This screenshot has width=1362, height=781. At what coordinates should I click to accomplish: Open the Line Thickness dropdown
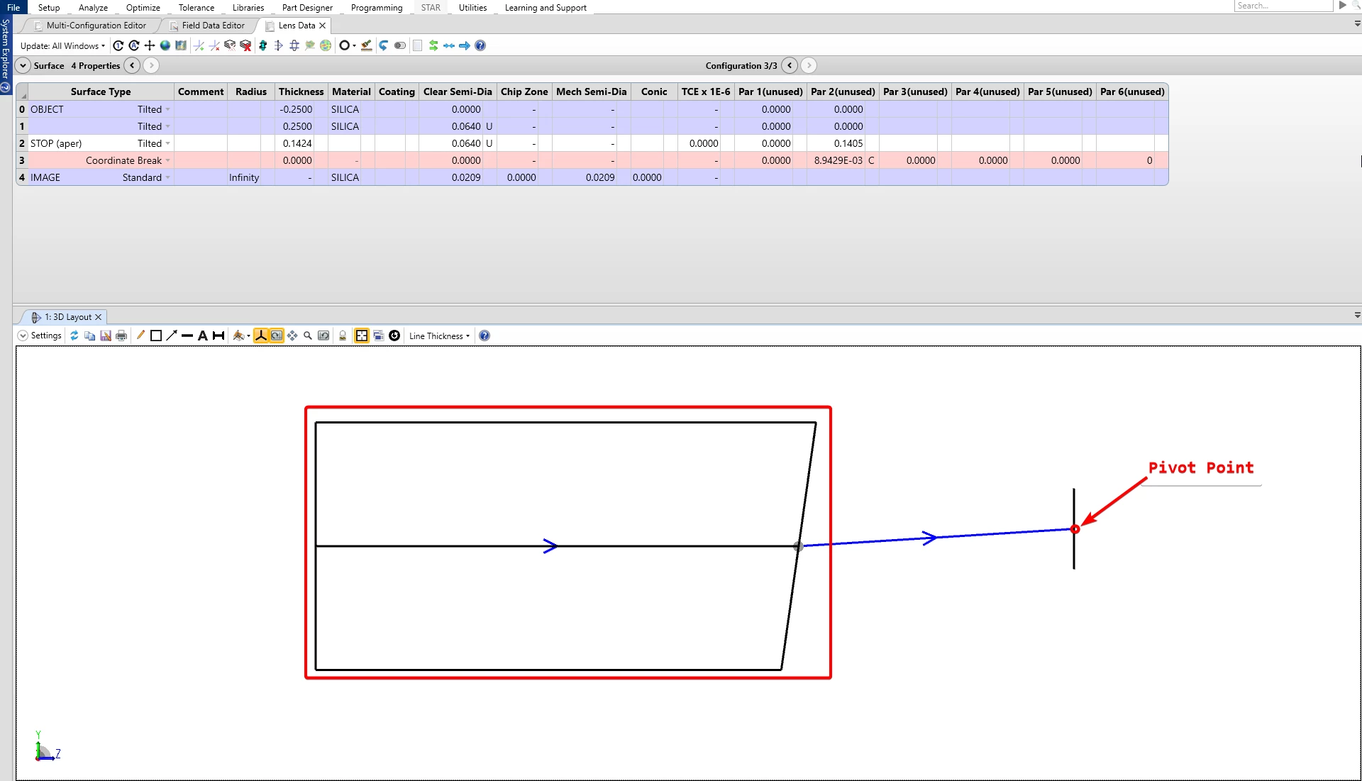tap(439, 336)
